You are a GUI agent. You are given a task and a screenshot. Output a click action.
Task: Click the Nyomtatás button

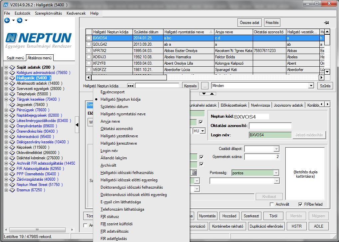point(207,216)
